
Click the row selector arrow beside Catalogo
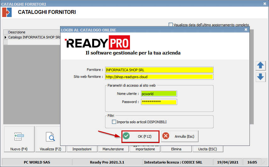tap(5, 37)
